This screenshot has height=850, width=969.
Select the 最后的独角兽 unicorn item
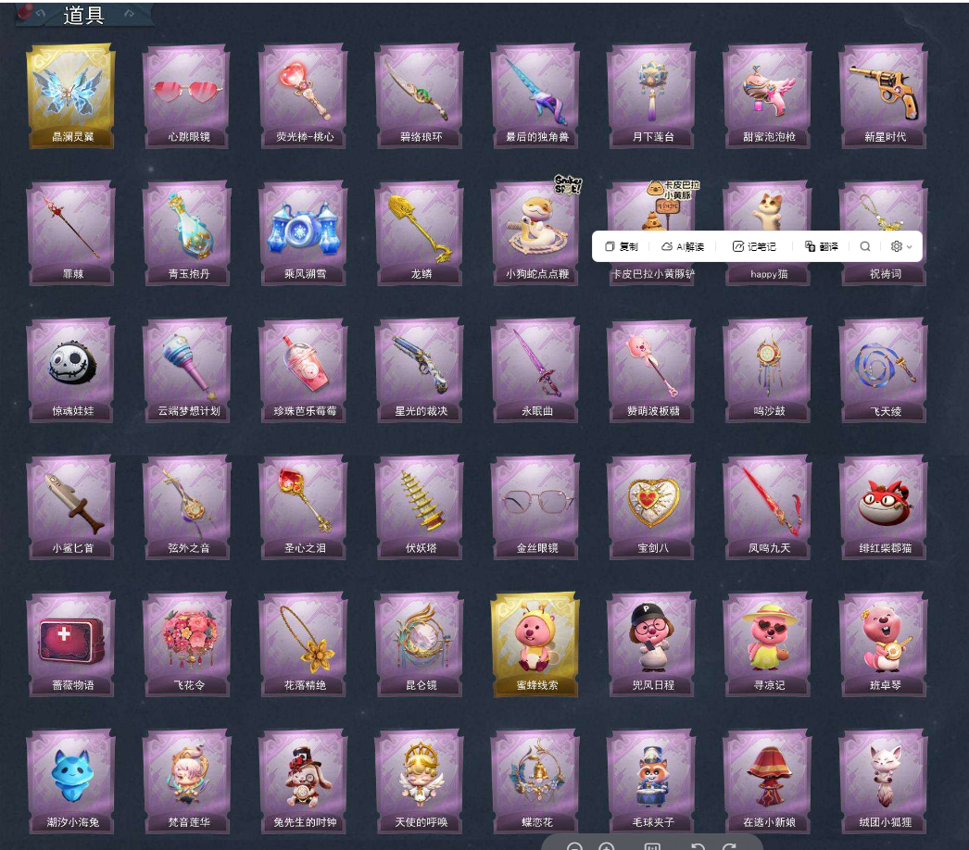click(x=535, y=95)
